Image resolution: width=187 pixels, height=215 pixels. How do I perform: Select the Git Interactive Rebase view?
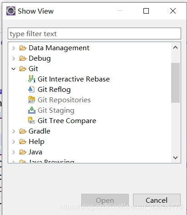point(74,79)
